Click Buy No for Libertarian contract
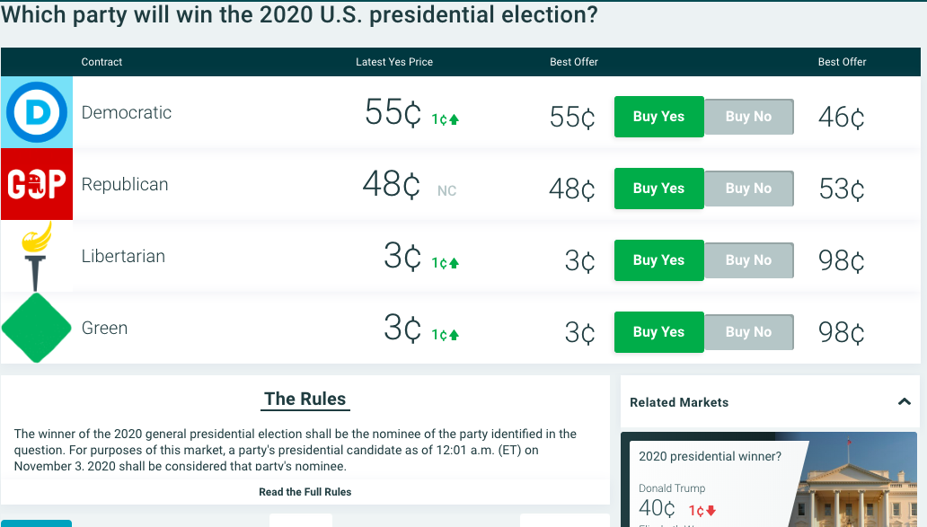This screenshot has height=527, width=927. 748,260
